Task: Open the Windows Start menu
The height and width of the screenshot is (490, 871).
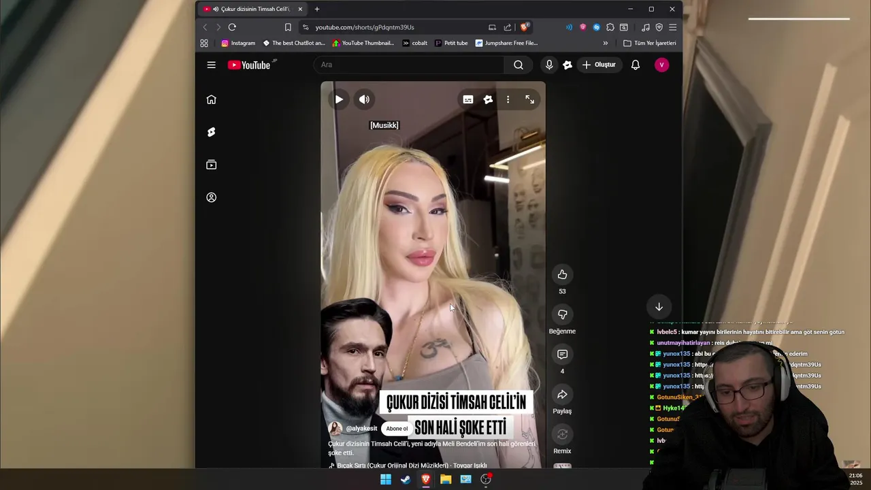Action: click(x=386, y=479)
